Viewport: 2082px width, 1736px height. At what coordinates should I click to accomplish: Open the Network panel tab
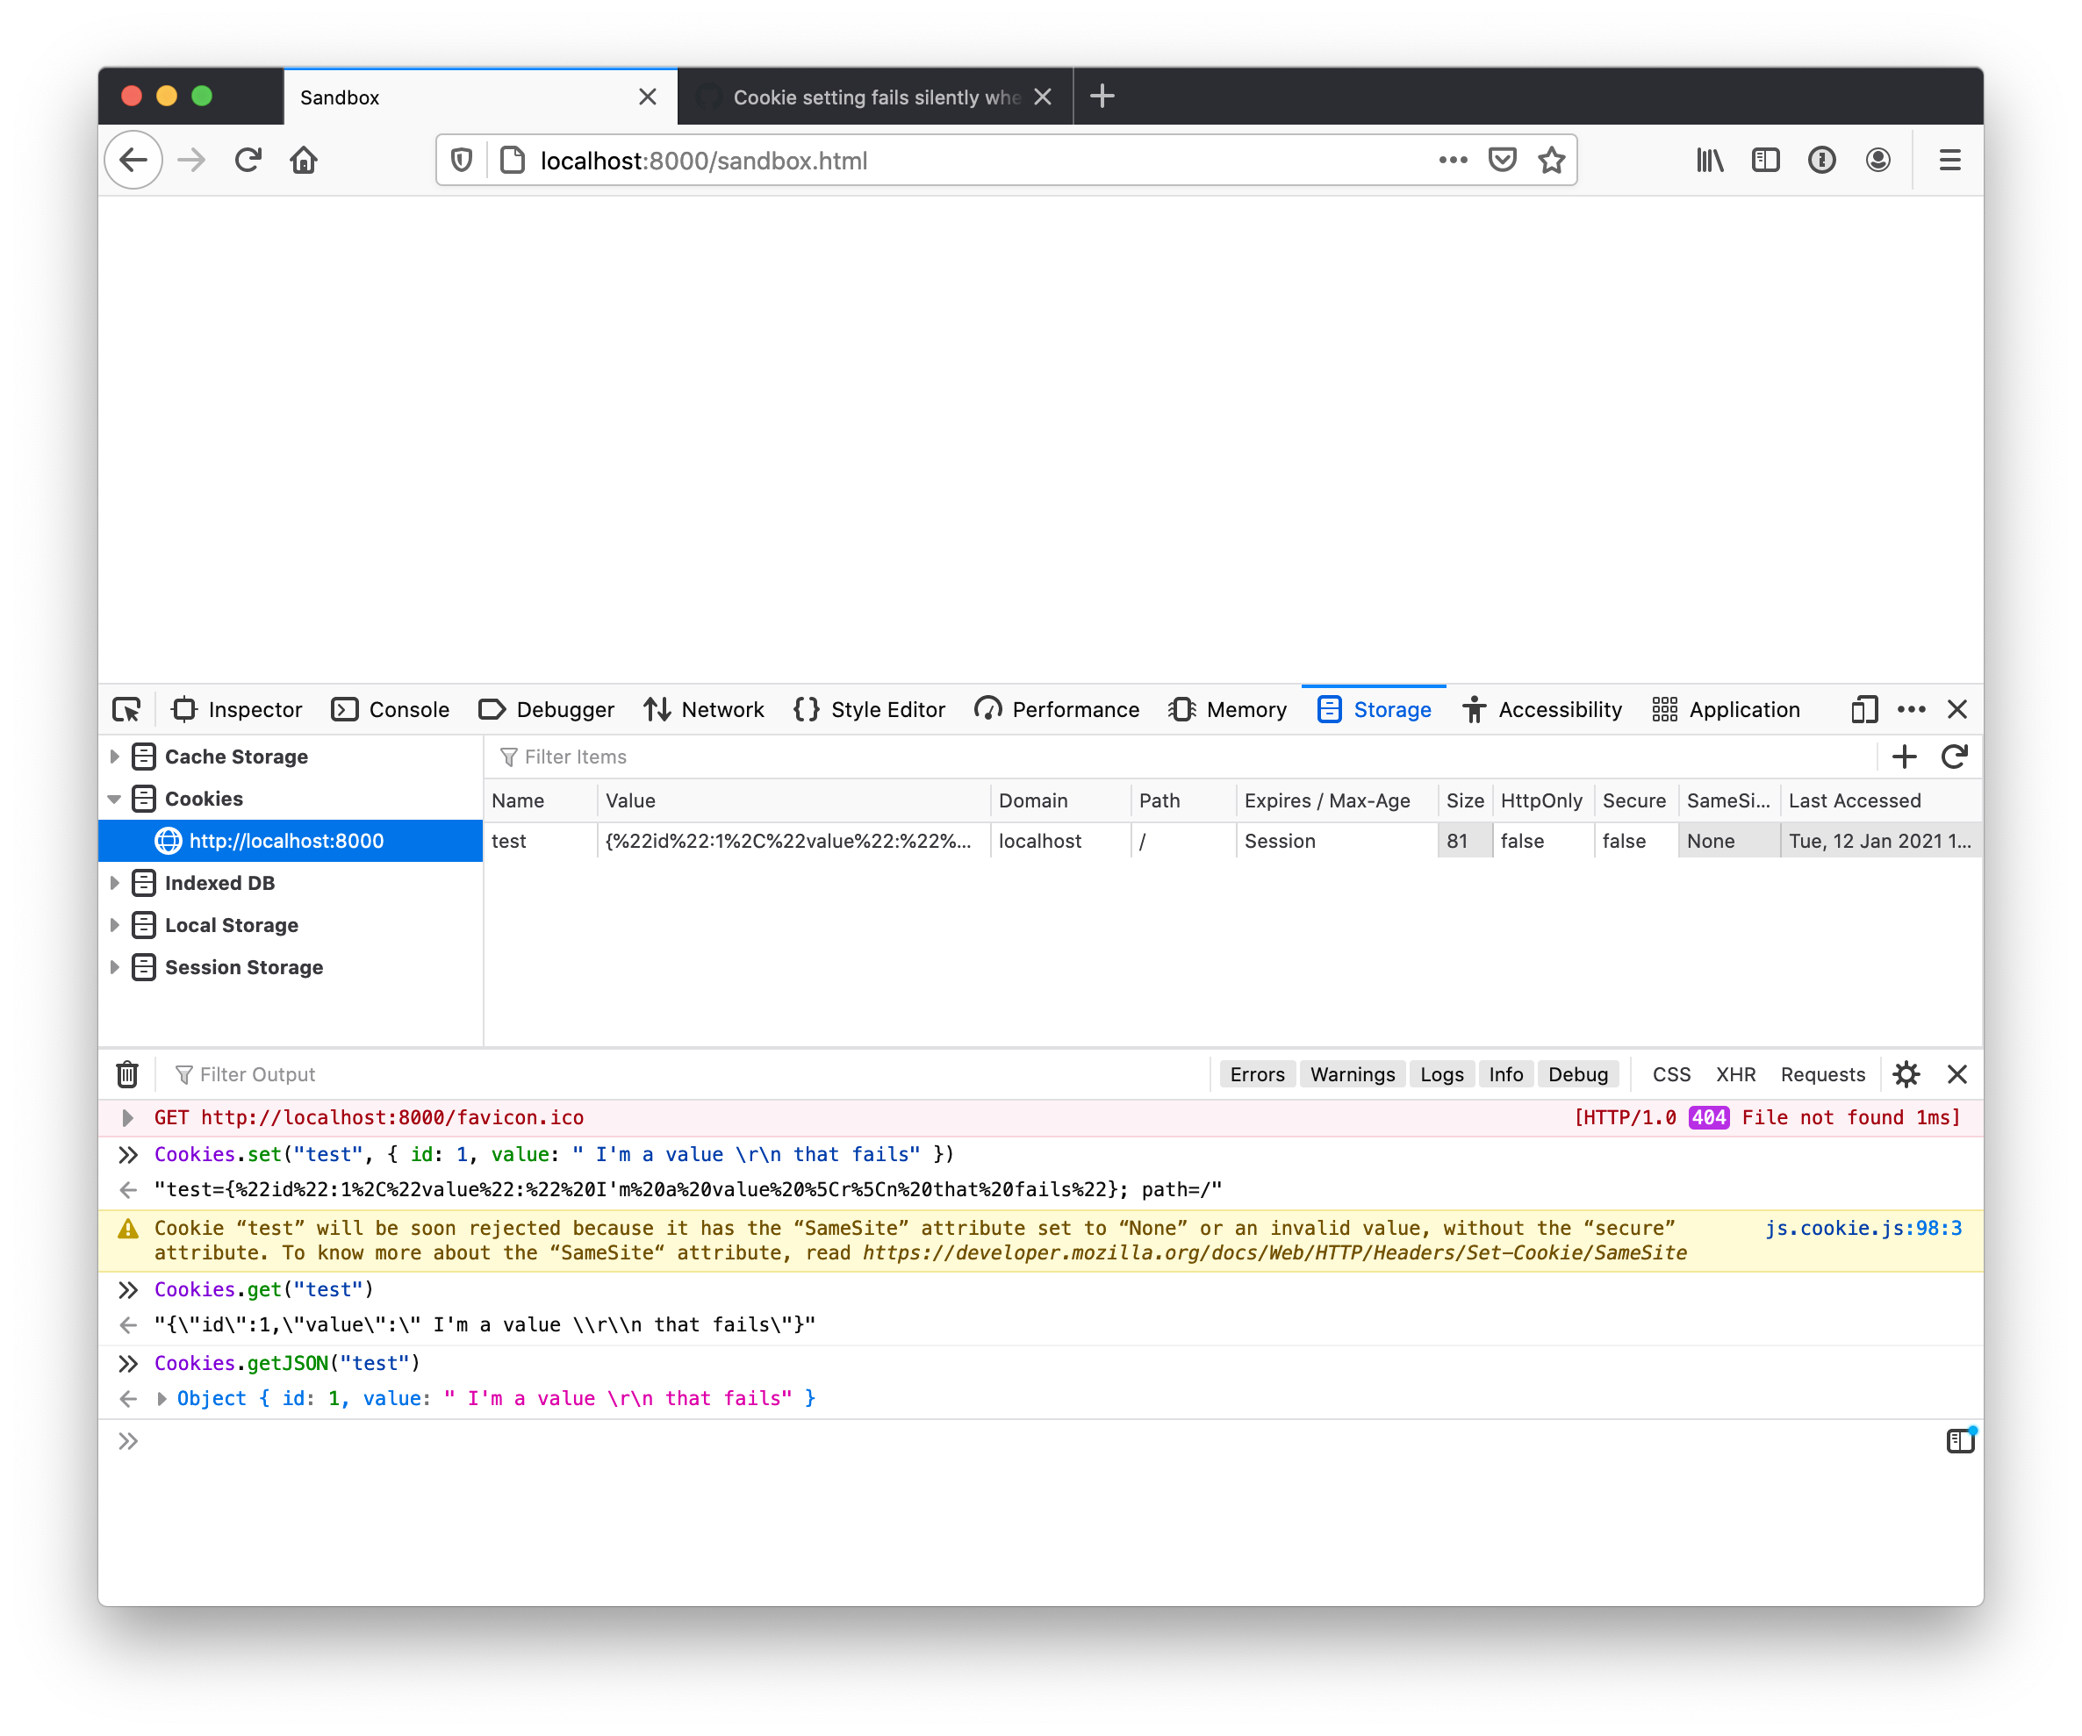tap(704, 710)
